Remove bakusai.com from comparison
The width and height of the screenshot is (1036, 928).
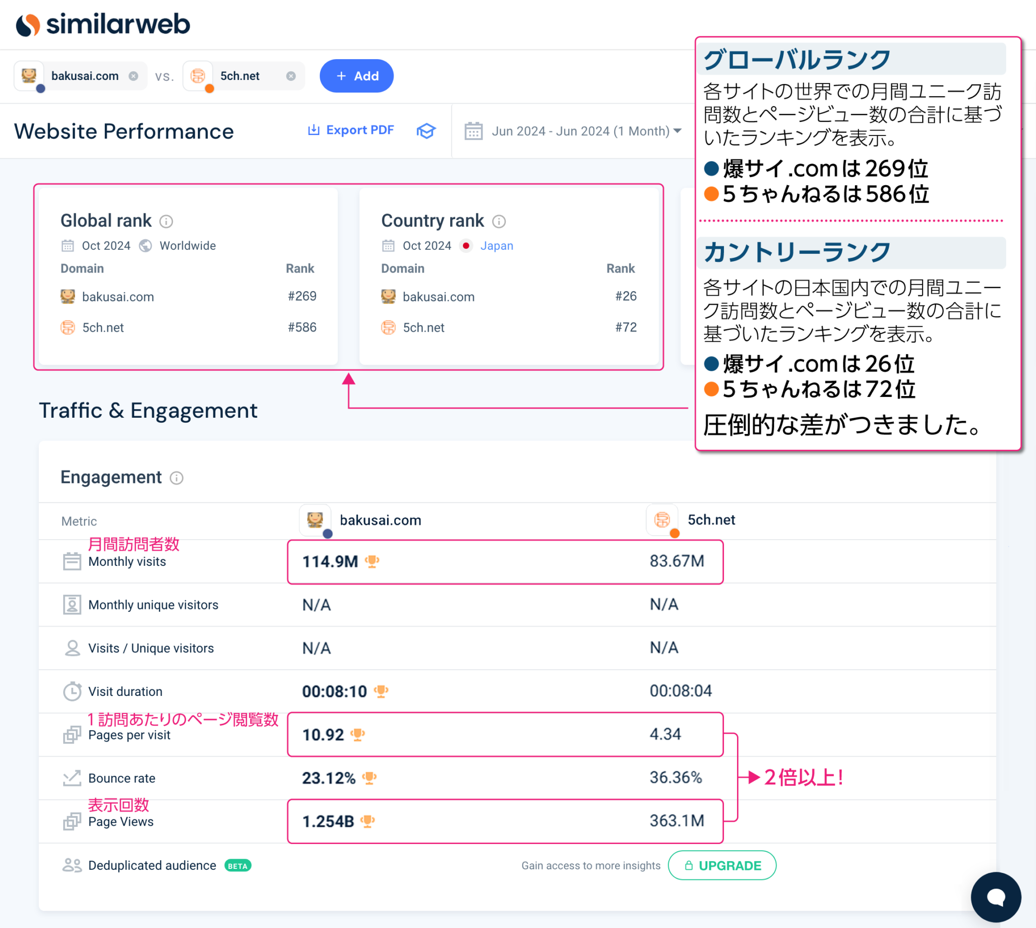[133, 76]
